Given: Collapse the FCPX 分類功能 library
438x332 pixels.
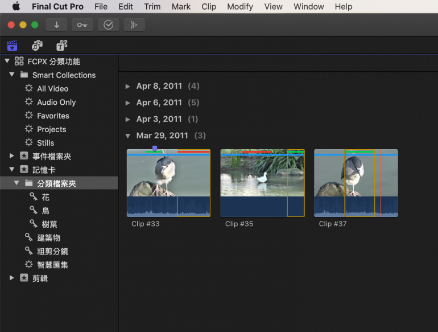Looking at the screenshot, I should pyautogui.click(x=7, y=61).
